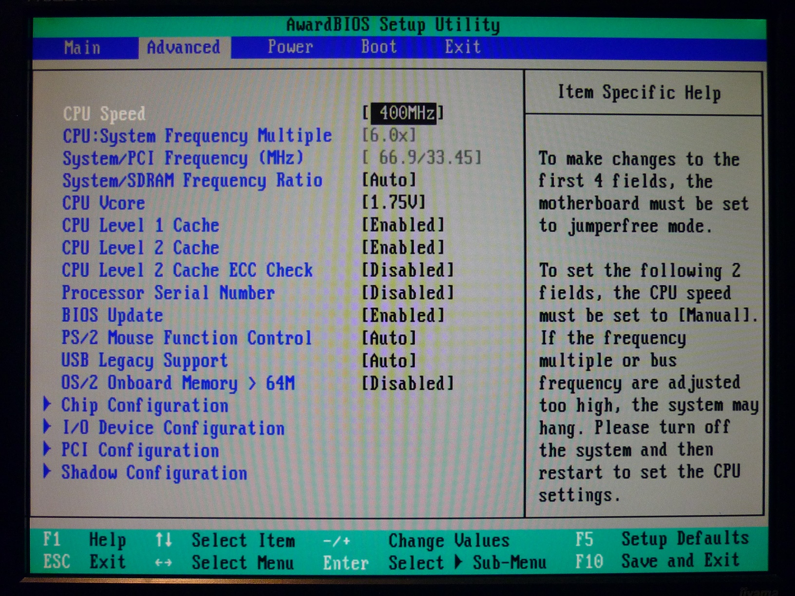Image resolution: width=795 pixels, height=596 pixels.
Task: Click the Item Specific Help heading
Action: 639,92
